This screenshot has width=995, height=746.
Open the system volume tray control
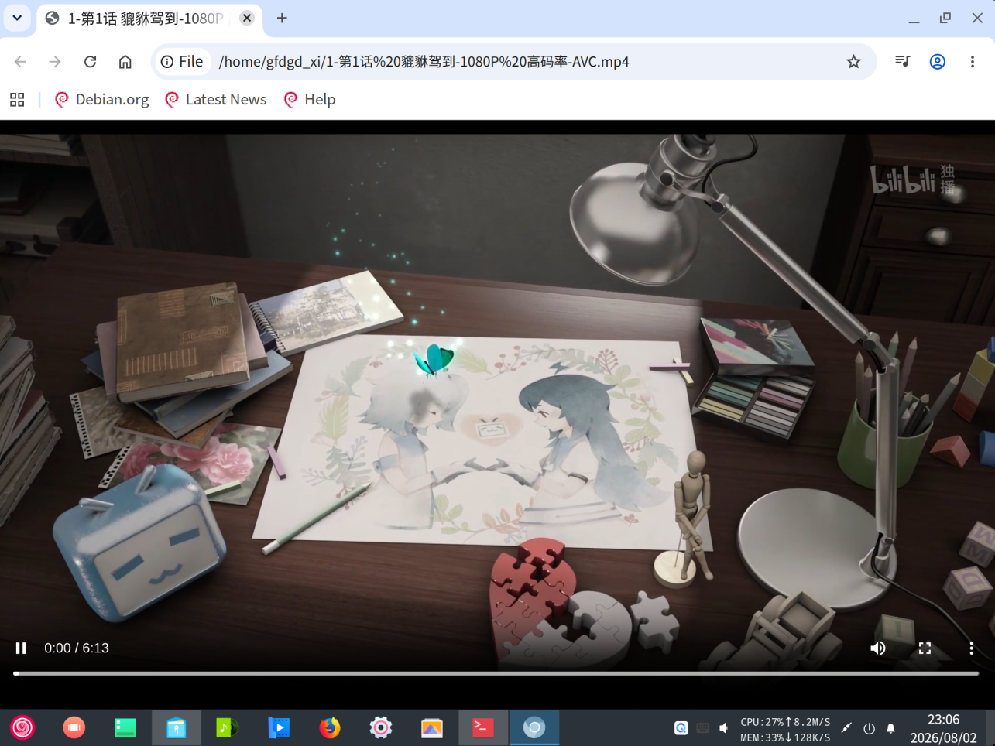(x=724, y=728)
